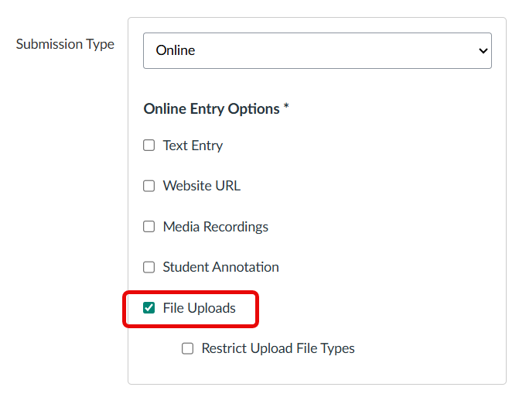Click the 'File Uploads' option label

[x=199, y=308]
